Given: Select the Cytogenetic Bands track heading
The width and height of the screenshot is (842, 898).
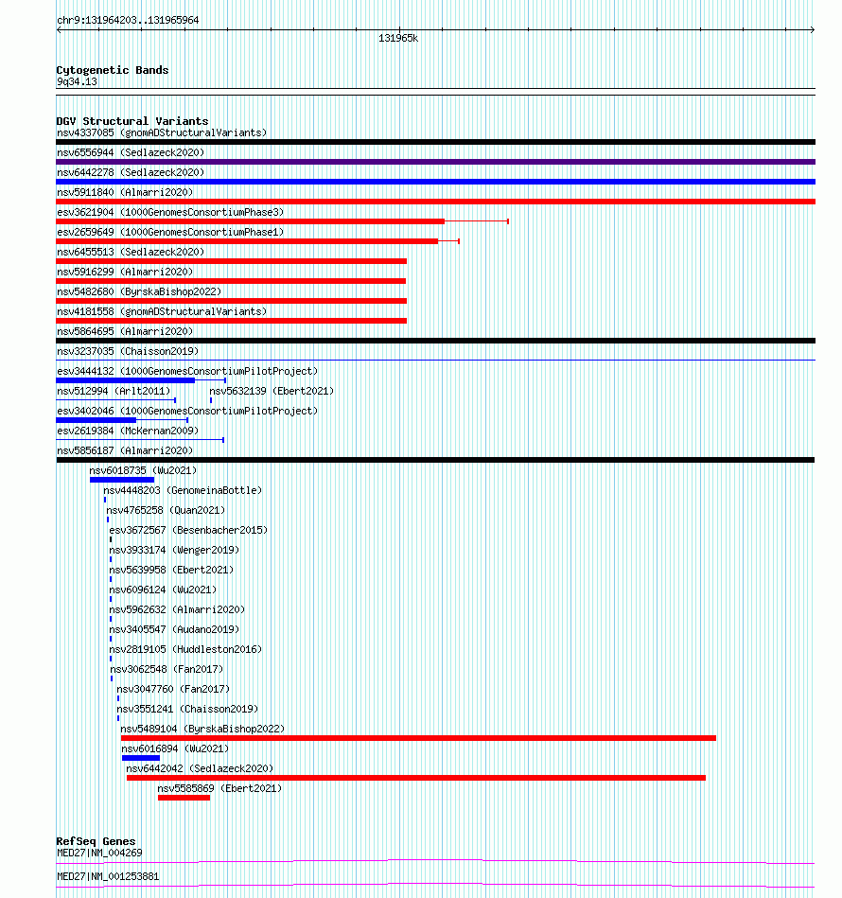Looking at the screenshot, I should pos(113,70).
